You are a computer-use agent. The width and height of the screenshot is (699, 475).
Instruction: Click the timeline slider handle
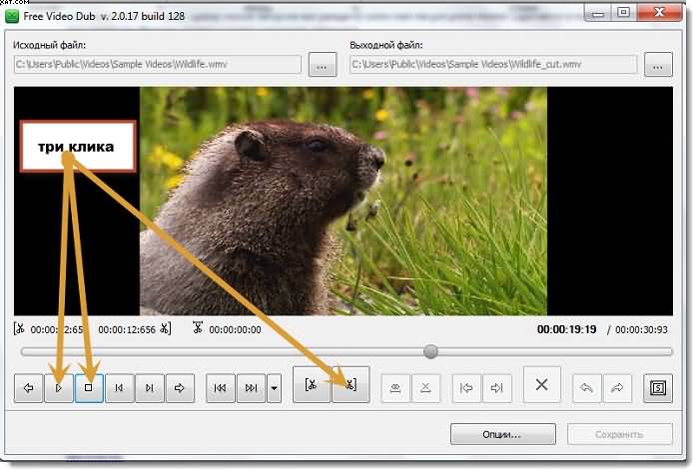coord(430,351)
